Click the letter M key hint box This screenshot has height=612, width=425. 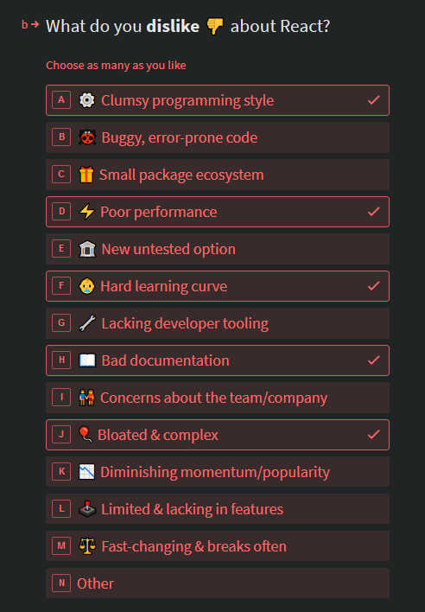tap(61, 546)
